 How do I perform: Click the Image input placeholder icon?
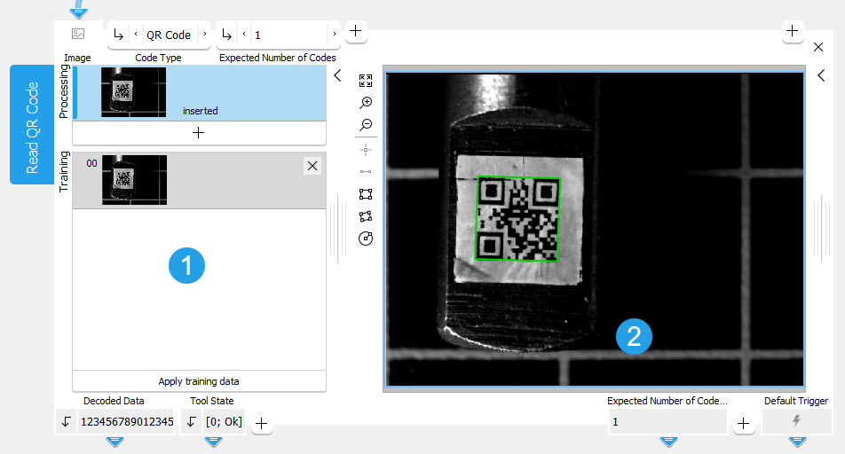pyautogui.click(x=78, y=35)
